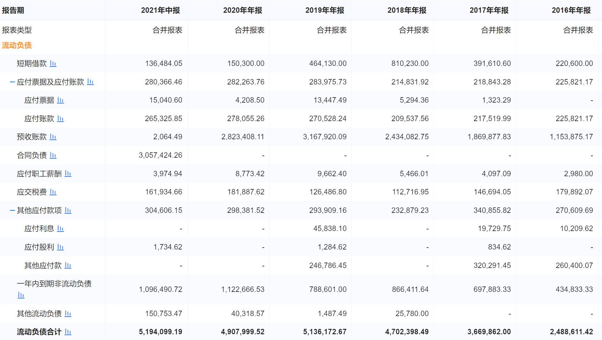
Task: Open the chart for 一年内到期非流动负债
Action: (x=21, y=295)
